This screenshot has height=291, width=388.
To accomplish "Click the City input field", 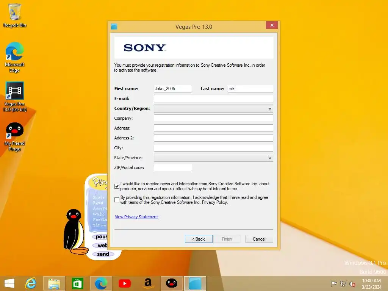I will (213, 148).
